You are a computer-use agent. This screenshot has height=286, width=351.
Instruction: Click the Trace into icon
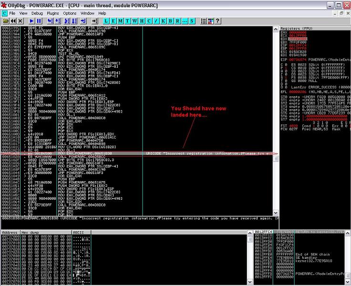(x=67, y=21)
